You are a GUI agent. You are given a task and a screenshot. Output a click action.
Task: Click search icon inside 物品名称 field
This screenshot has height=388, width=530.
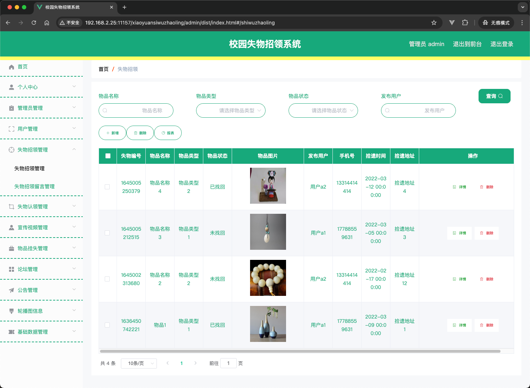pos(105,110)
